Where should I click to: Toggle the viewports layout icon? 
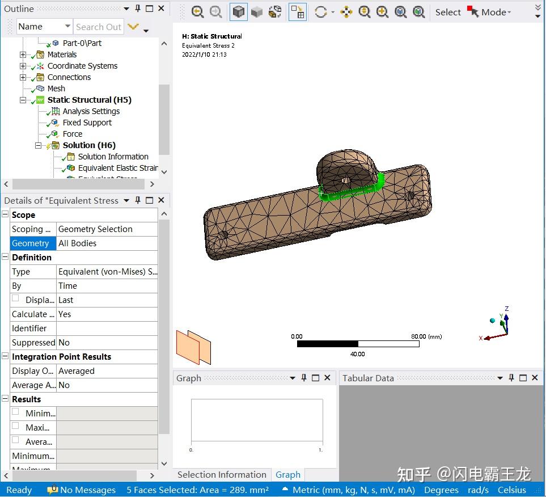[298, 12]
